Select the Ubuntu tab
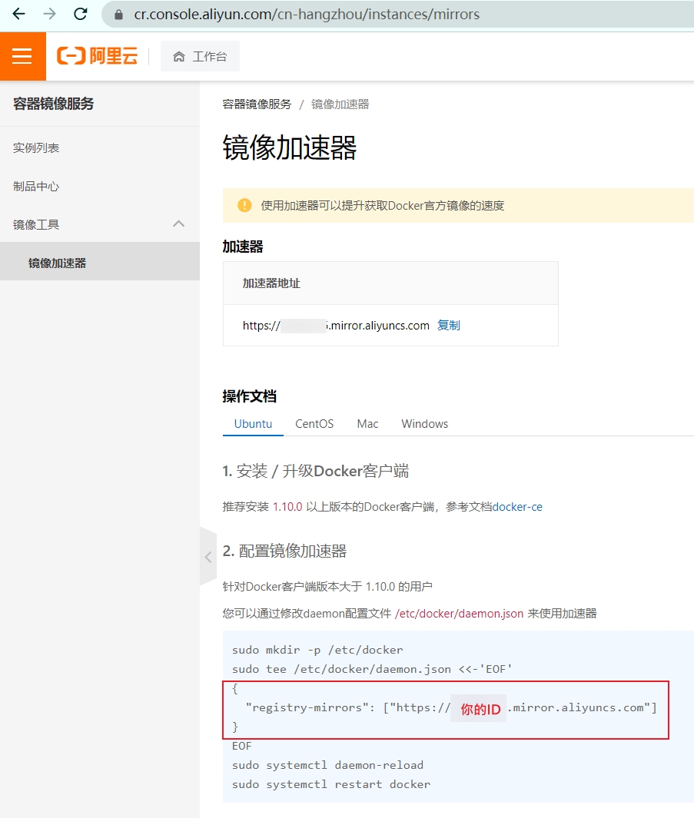The image size is (694, 818). [x=253, y=424]
